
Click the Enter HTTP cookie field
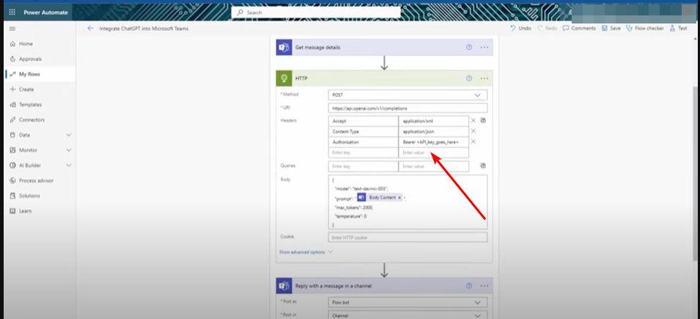coord(408,238)
